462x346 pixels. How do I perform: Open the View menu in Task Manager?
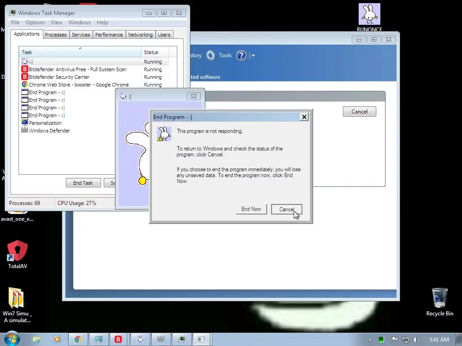pyautogui.click(x=56, y=23)
